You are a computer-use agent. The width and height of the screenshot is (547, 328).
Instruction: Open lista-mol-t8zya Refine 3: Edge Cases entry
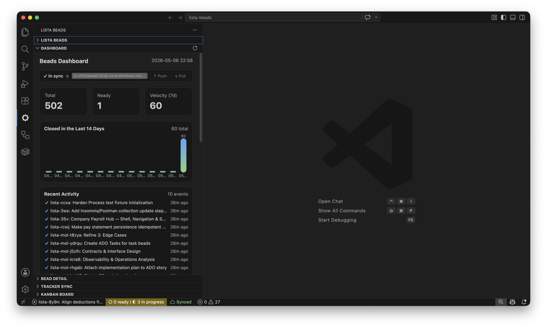[116, 235]
